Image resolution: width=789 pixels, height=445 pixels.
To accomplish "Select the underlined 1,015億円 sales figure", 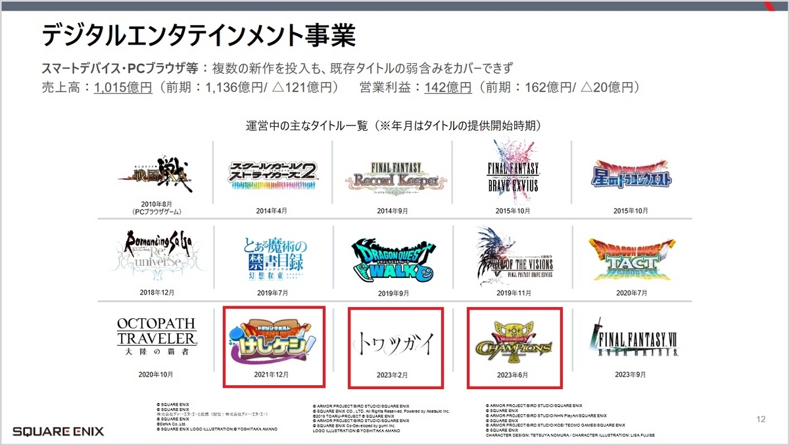I will coord(124,87).
